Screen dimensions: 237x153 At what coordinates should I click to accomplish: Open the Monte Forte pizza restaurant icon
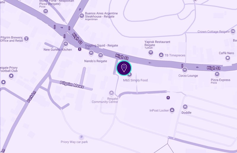(46, 11)
